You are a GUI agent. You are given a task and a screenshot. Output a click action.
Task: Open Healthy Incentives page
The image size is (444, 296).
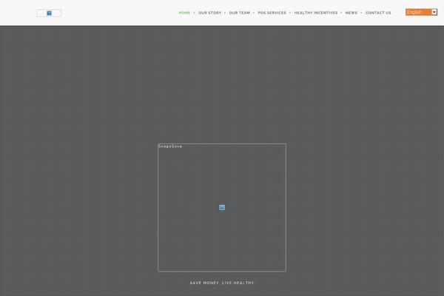(x=316, y=13)
